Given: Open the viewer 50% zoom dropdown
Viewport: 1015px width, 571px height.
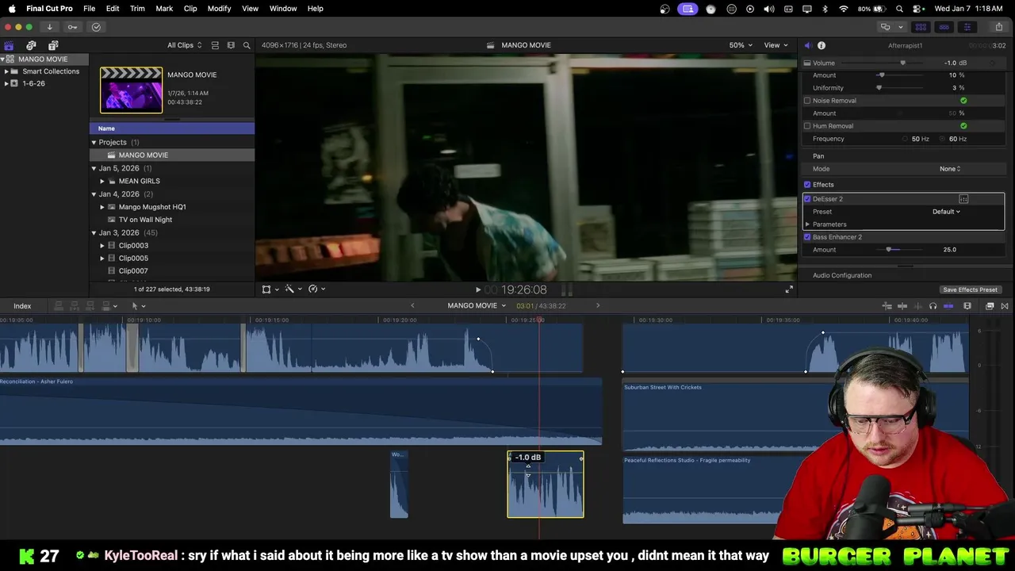Looking at the screenshot, I should (741, 45).
